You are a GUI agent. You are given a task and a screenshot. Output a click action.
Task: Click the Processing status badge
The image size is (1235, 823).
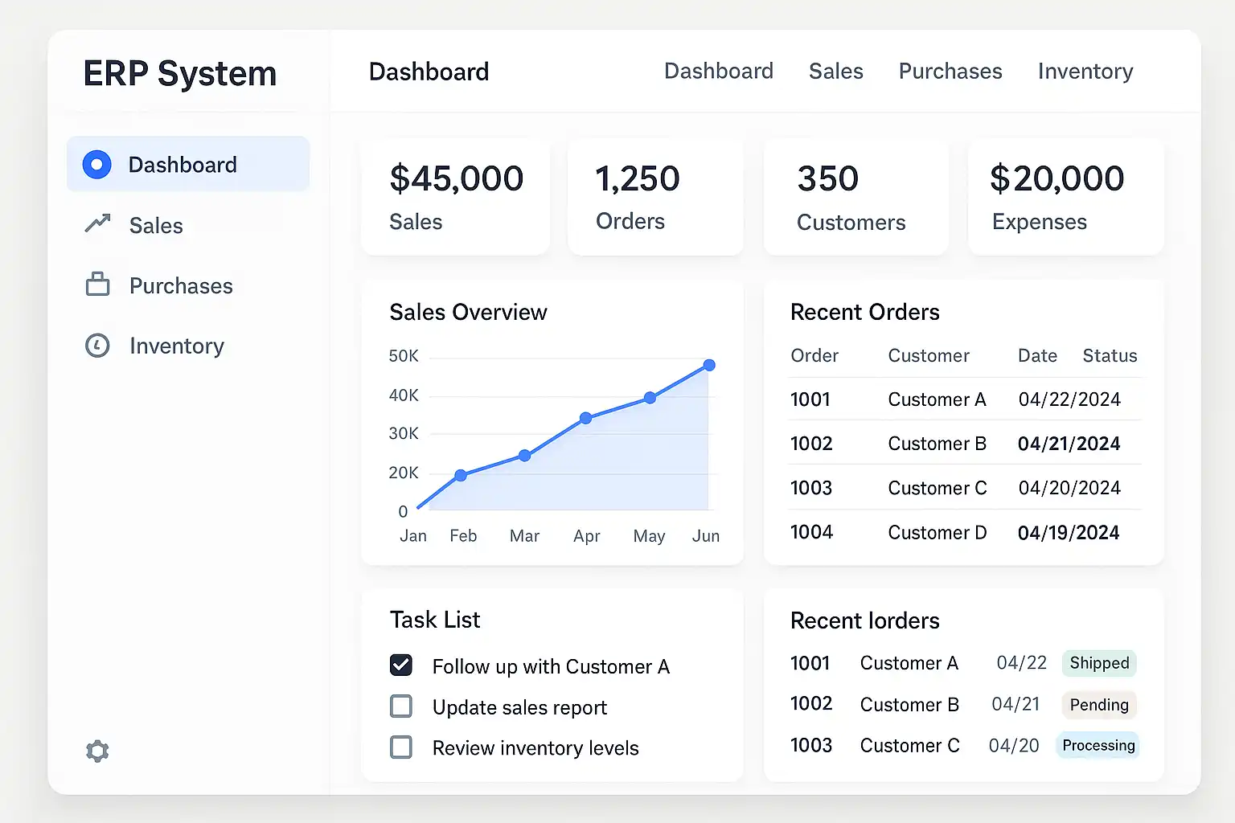coord(1098,745)
